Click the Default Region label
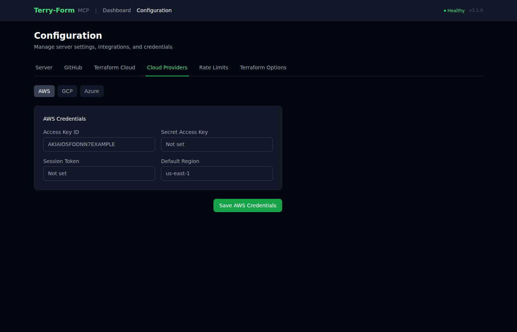Screen dimensions: 517x332 tap(180, 161)
